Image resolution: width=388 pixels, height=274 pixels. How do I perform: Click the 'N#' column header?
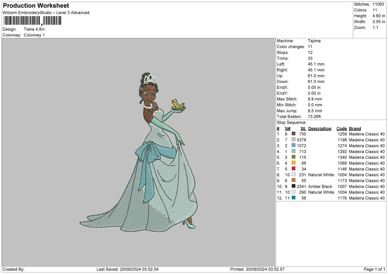click(x=287, y=129)
